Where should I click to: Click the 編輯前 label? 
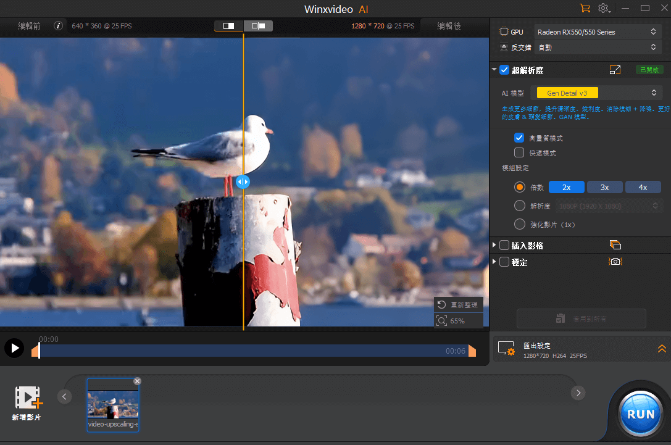coord(29,26)
